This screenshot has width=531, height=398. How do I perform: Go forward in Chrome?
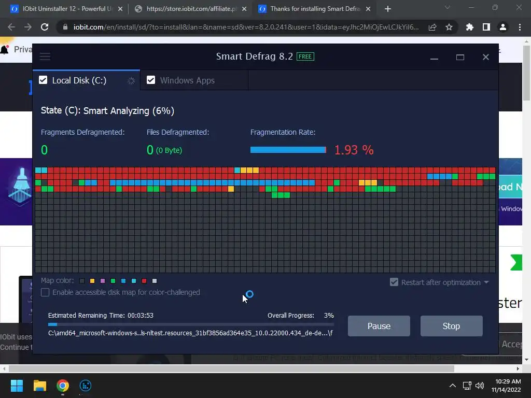point(28,27)
